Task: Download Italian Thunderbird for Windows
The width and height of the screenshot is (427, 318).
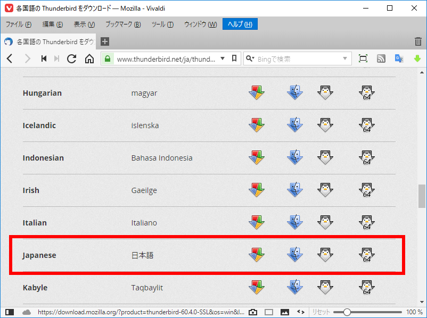Action: [257, 222]
